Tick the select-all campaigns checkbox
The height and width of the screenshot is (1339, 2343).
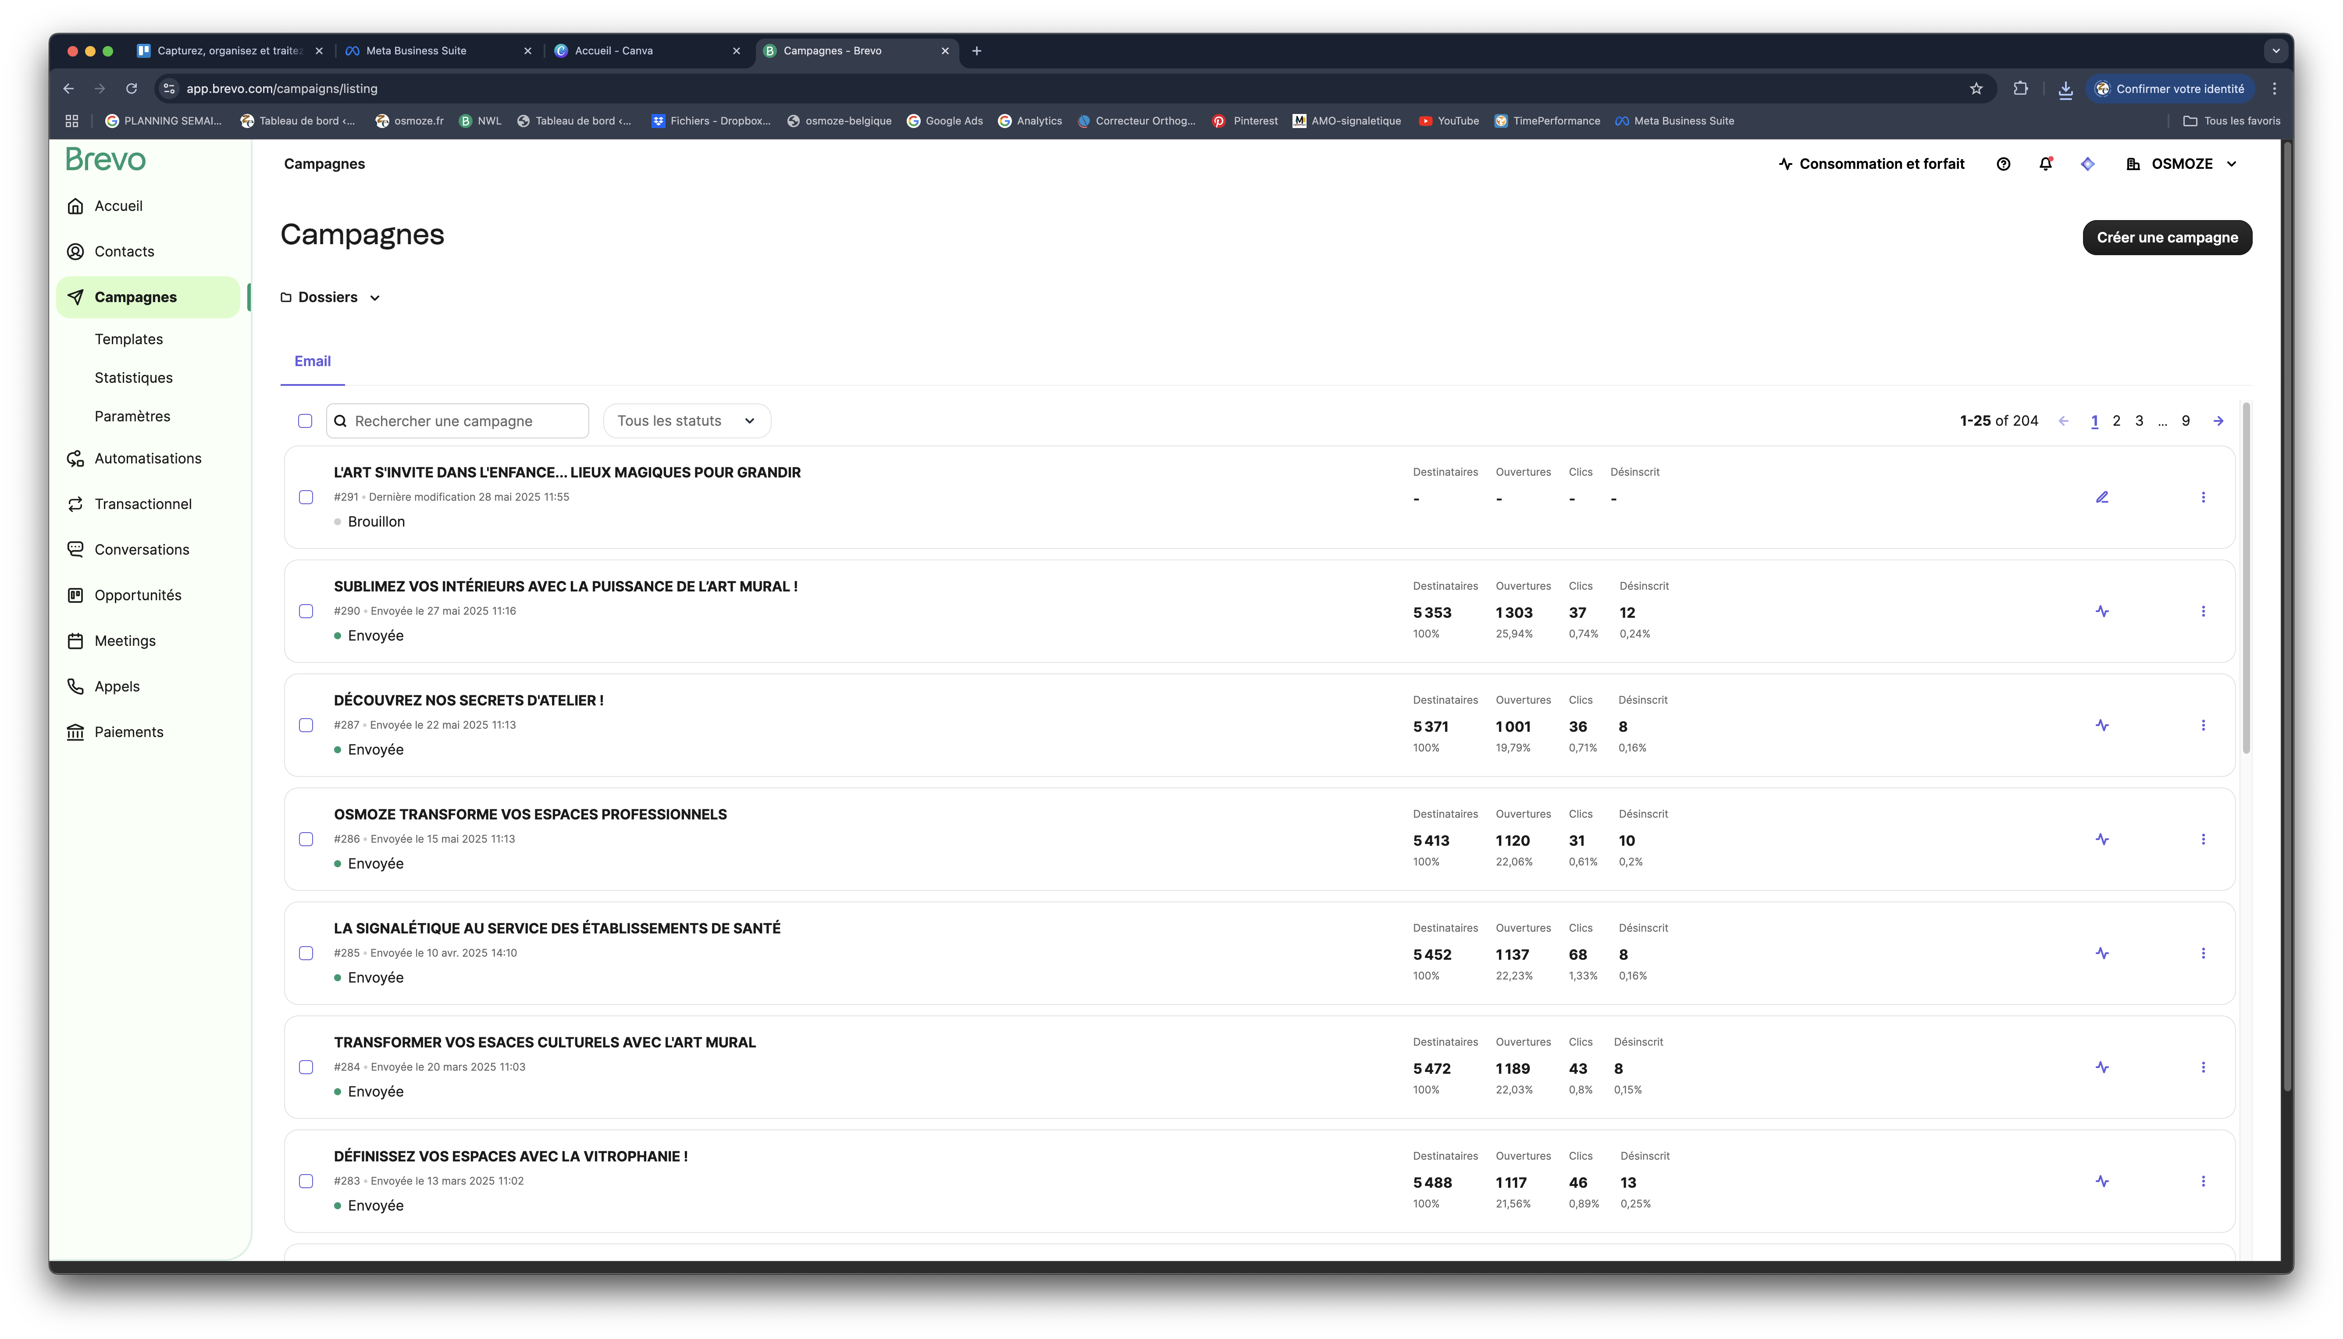[x=305, y=421]
